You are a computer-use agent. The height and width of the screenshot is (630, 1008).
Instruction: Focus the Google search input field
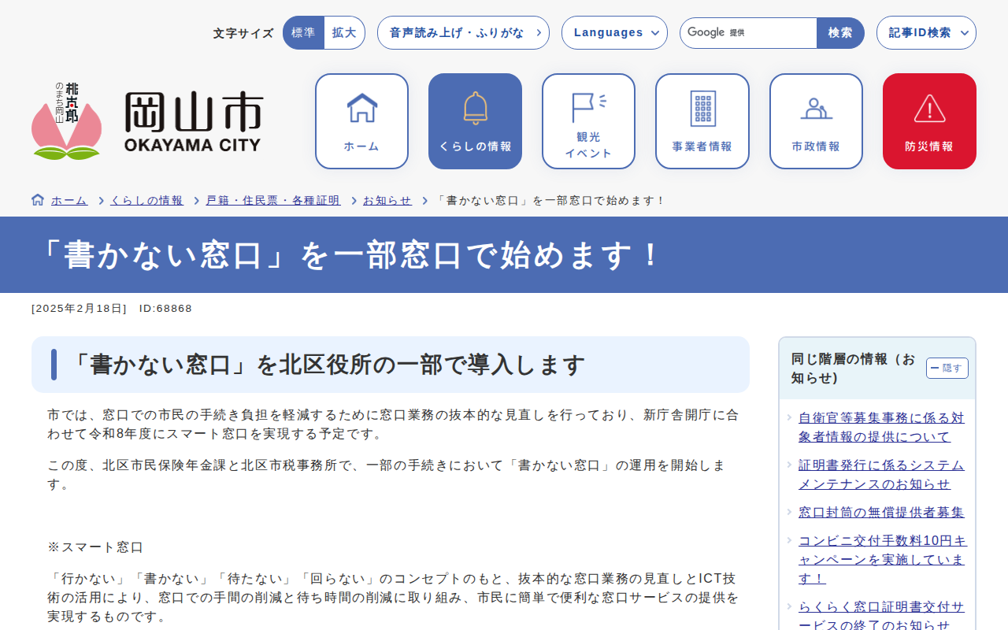(x=748, y=33)
